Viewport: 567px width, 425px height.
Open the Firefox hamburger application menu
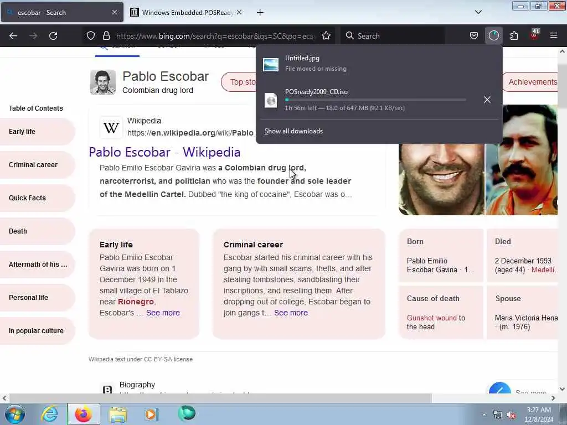pos(554,36)
